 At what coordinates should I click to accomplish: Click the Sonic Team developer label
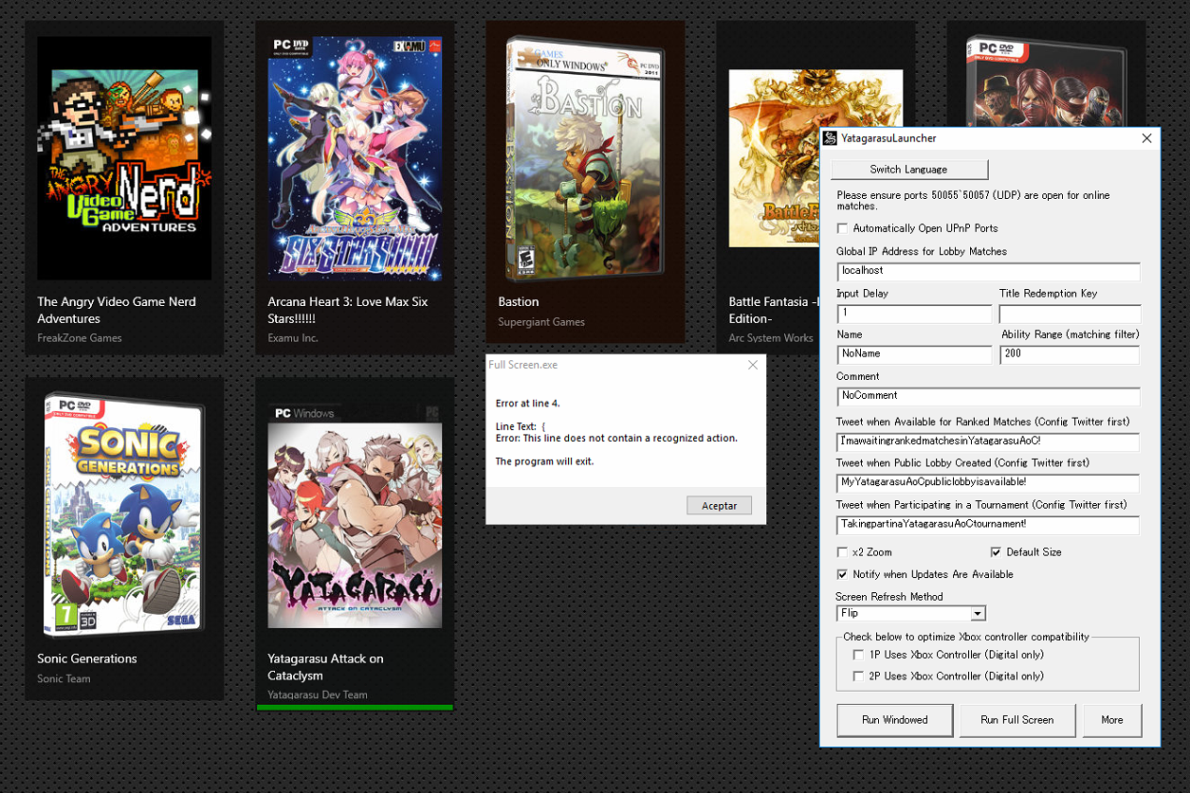pos(64,679)
